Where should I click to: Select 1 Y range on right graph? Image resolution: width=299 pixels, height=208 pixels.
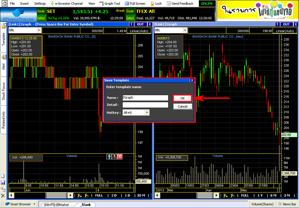pos(260,195)
